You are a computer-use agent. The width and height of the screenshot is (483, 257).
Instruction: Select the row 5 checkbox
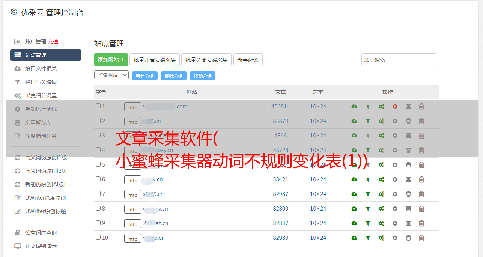[x=98, y=164]
